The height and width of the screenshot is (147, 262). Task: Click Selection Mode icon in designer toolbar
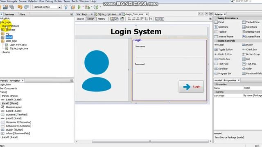tap(113, 19)
